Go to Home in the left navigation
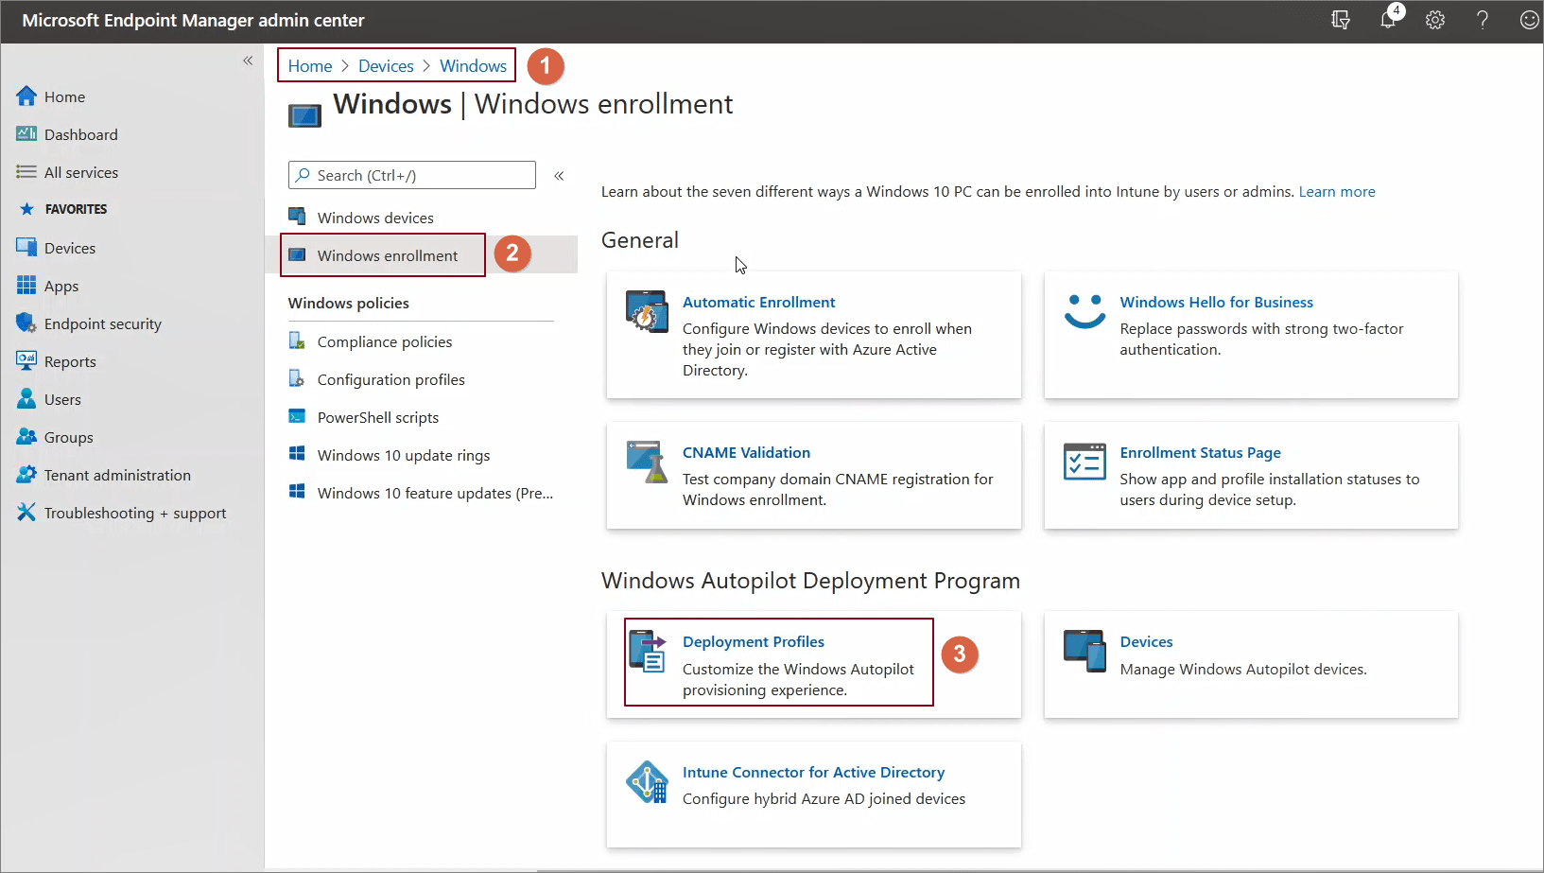 pyautogui.click(x=64, y=96)
